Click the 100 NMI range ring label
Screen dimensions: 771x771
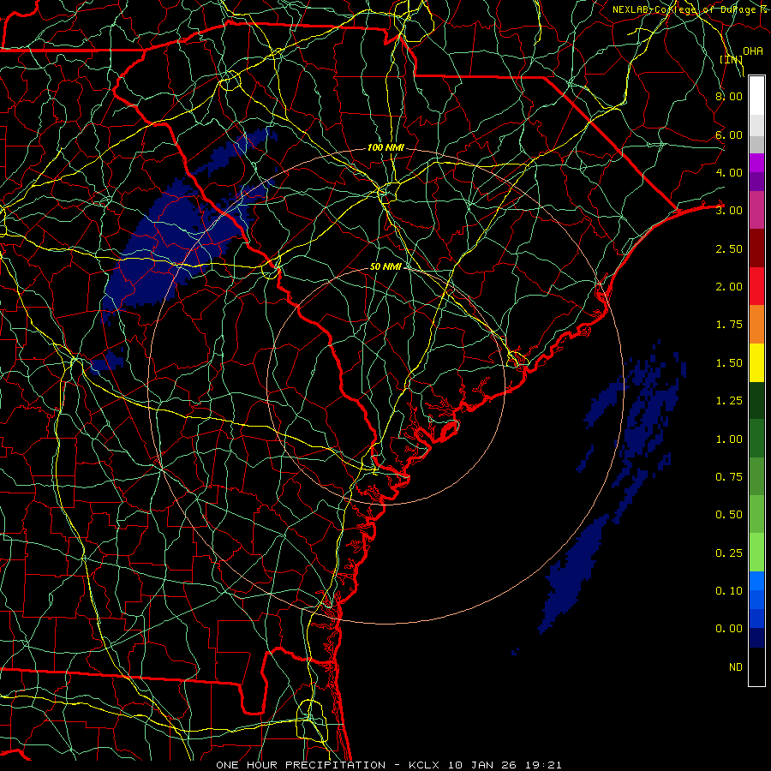(385, 147)
